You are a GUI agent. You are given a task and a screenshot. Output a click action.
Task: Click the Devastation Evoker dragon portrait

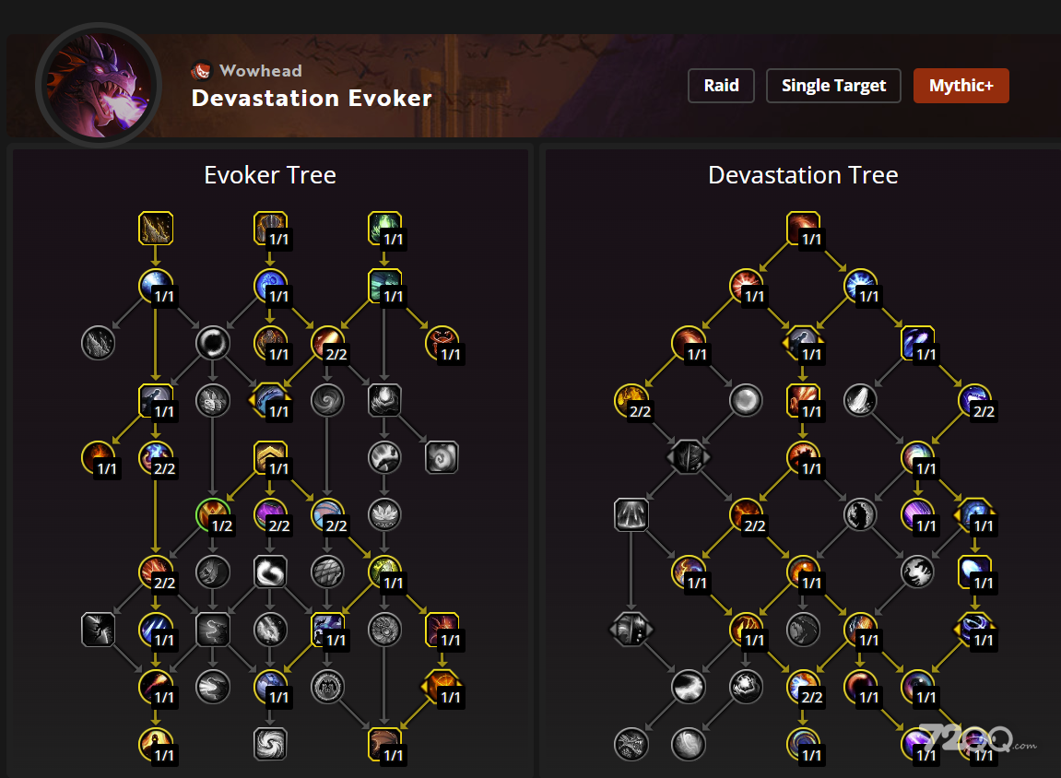pos(99,85)
